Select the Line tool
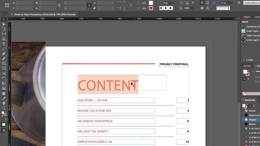Viewport: 260px width, 146px height. pyautogui.click(x=4, y=49)
